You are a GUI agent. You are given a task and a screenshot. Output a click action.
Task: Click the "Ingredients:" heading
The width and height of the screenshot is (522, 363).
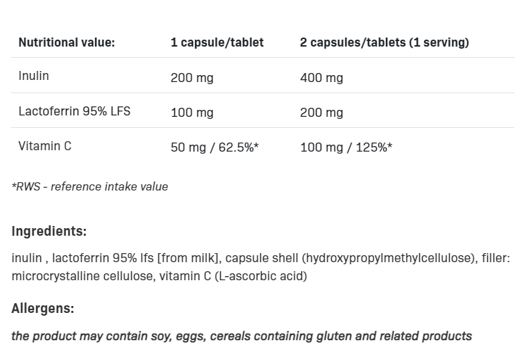49,232
